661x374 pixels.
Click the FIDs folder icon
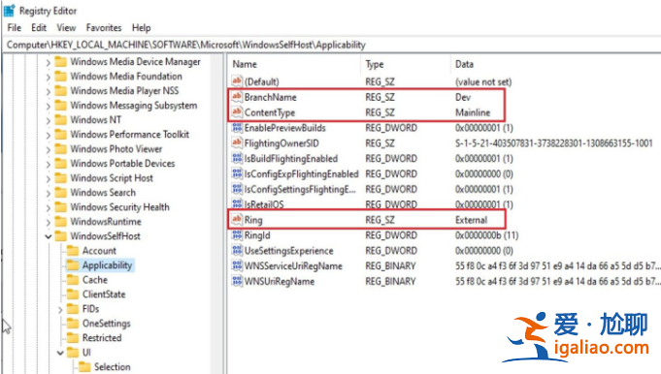73,309
